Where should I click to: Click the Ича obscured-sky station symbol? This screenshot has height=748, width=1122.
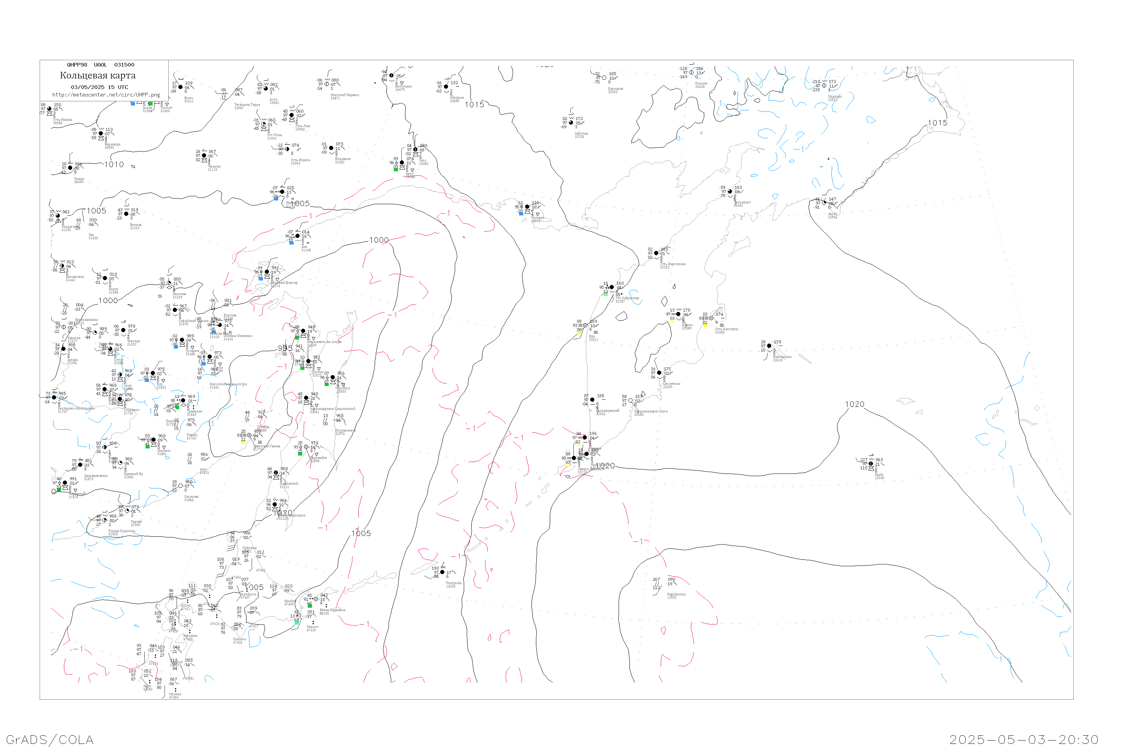pos(585,325)
